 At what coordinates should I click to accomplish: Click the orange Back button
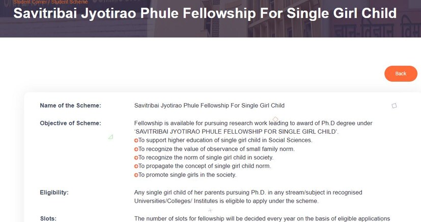401,74
